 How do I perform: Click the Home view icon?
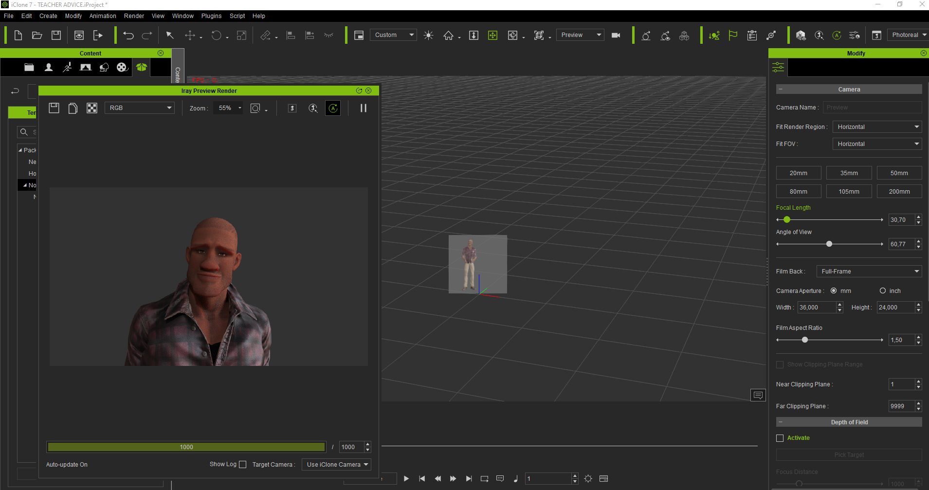[x=448, y=35]
